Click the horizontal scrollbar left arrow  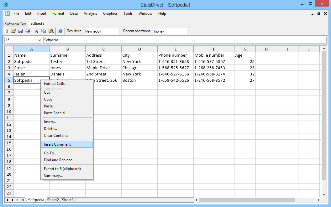[197, 200]
